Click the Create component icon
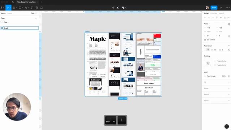 click(113, 8)
